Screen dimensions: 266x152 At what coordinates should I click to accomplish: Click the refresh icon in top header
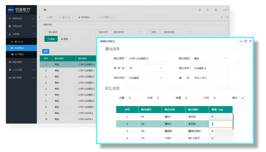coord(200,10)
